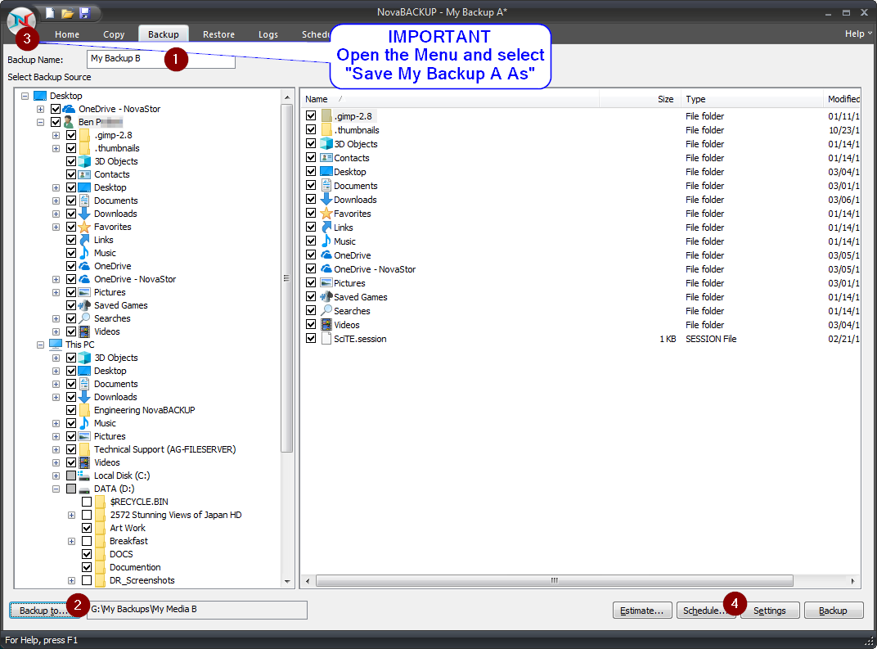Collapse the This PC tree node
This screenshot has height=649, width=877.
click(40, 345)
